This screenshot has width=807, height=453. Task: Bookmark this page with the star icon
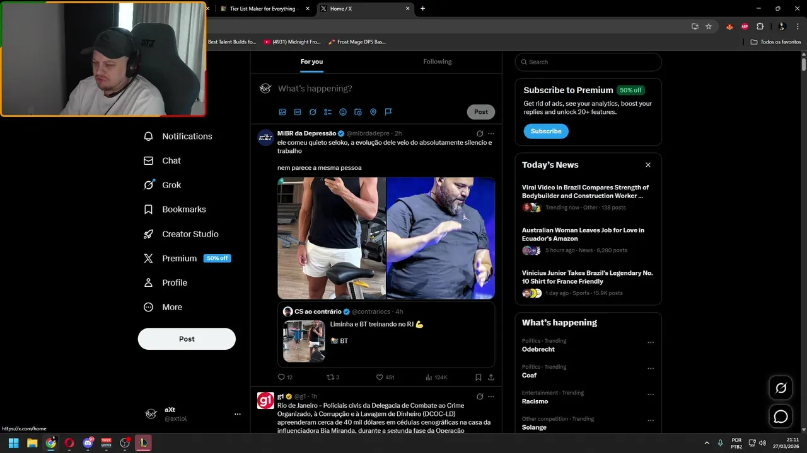click(x=709, y=26)
